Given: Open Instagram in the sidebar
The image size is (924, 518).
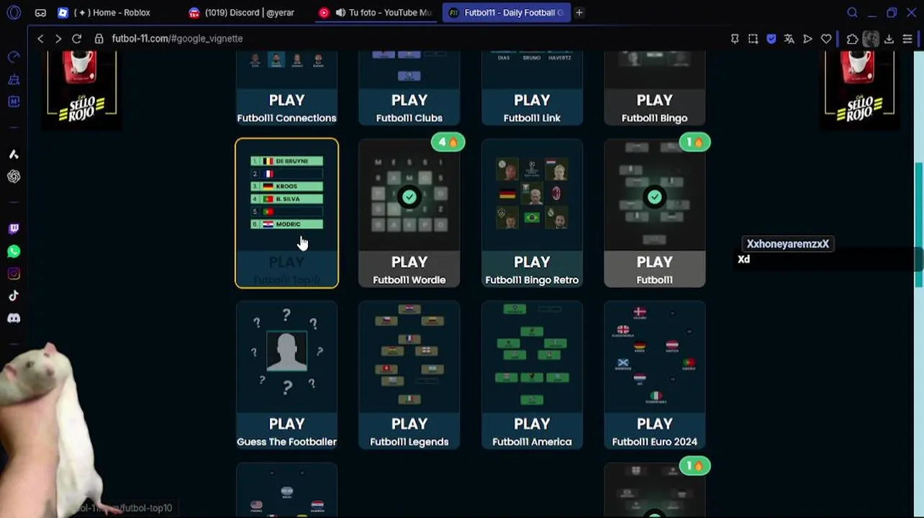Looking at the screenshot, I should click(x=14, y=273).
